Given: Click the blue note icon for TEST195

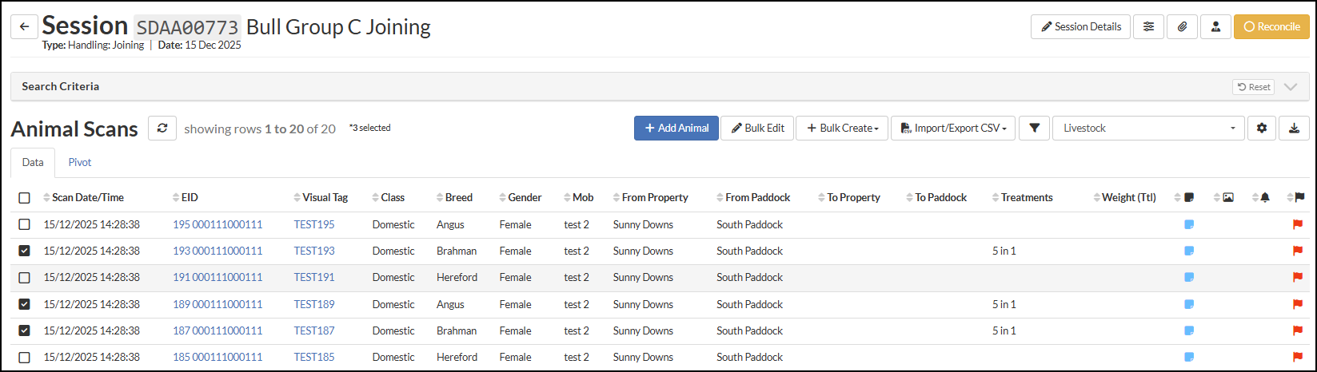Looking at the screenshot, I should coord(1189,225).
